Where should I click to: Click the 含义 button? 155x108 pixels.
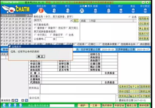76,21
